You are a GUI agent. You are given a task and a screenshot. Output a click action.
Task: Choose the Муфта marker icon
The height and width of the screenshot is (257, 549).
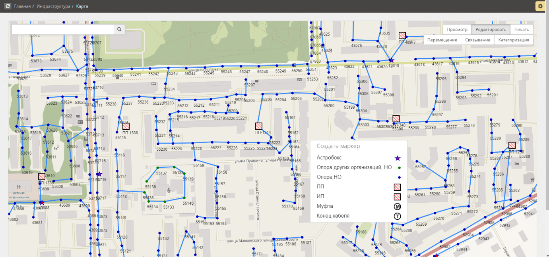pos(397,206)
